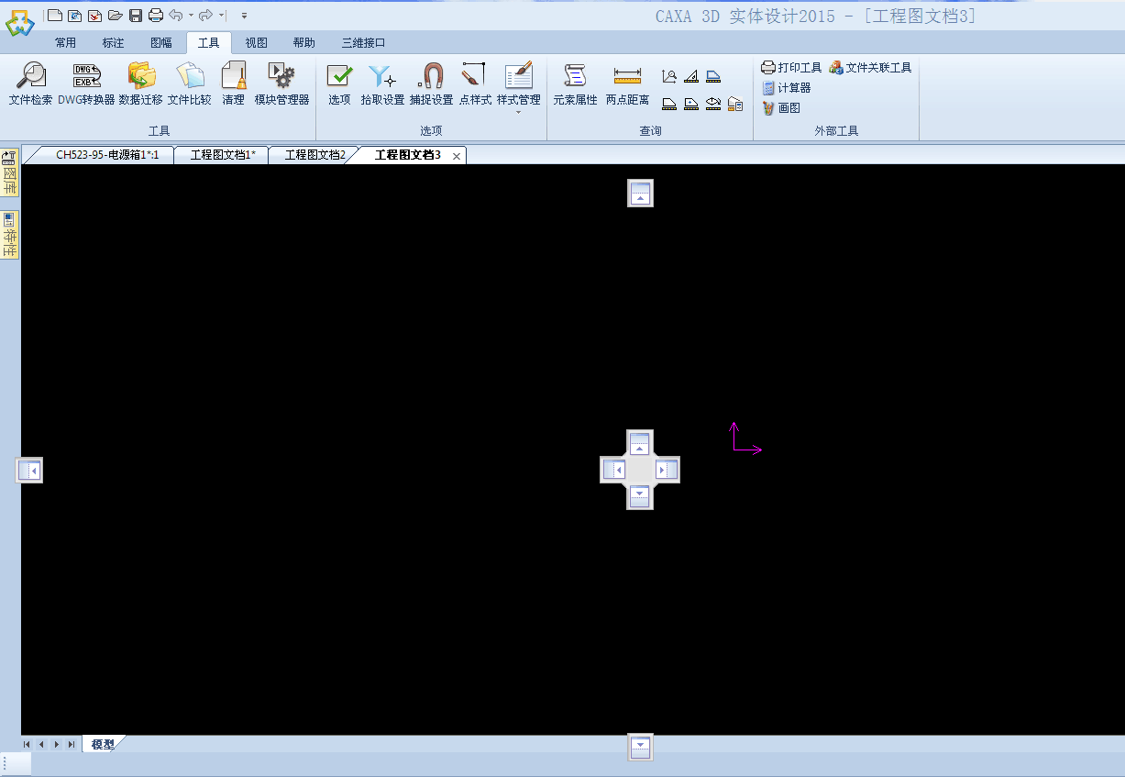Screen dimensions: 1125x777
Task: Open 文件比较 file compare tool
Action: (189, 83)
